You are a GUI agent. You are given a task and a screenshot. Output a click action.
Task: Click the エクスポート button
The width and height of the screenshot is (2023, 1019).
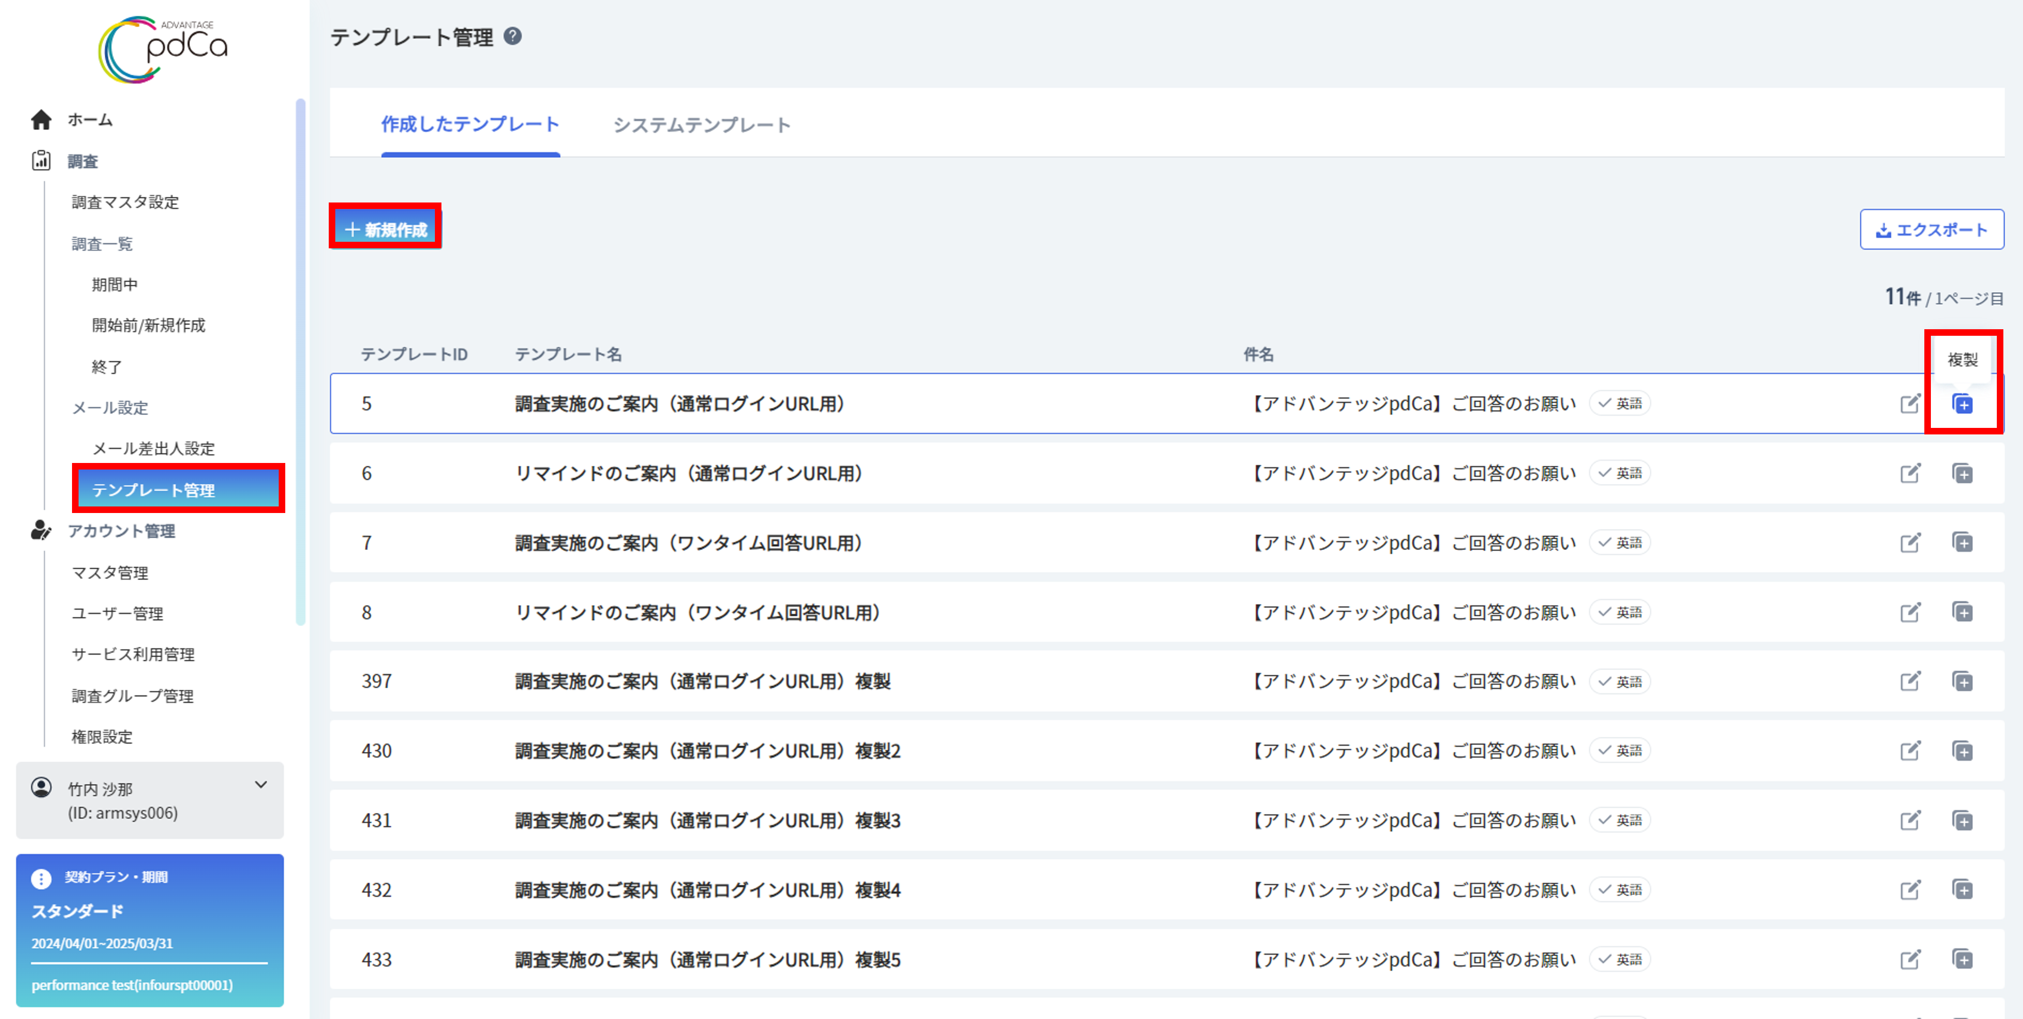pyautogui.click(x=1931, y=229)
